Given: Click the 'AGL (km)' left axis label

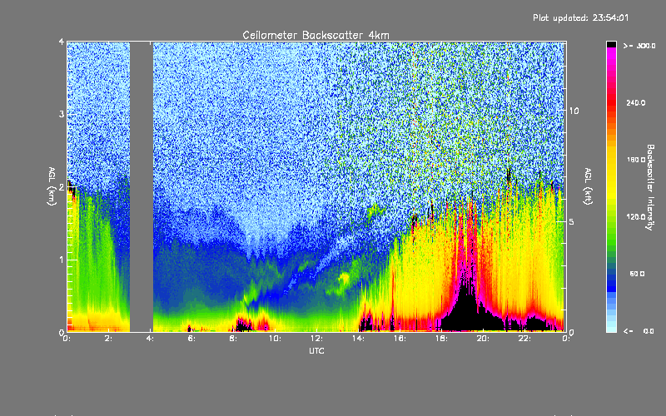Looking at the screenshot, I should [x=52, y=186].
